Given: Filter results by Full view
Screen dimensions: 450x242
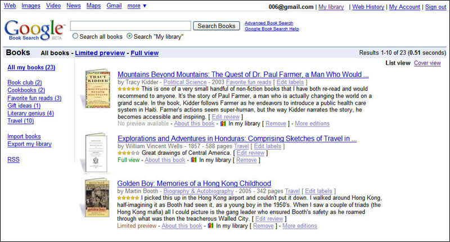Looking at the screenshot, I should 145,53.
